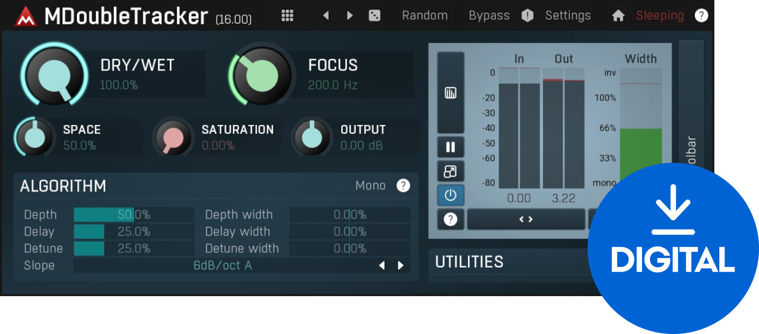Click the meter collapse arrows button
The height and width of the screenshot is (334, 759).
526,219
